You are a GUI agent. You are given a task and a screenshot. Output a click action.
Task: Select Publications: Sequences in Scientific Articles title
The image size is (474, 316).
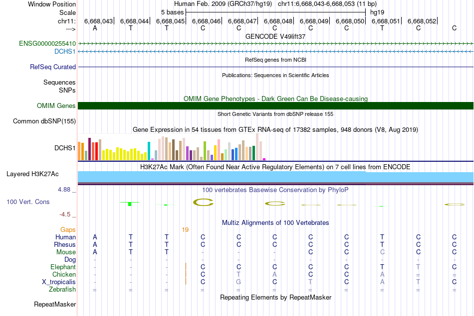click(275, 75)
